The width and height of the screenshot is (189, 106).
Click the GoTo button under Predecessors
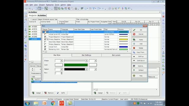click(x=62, y=93)
